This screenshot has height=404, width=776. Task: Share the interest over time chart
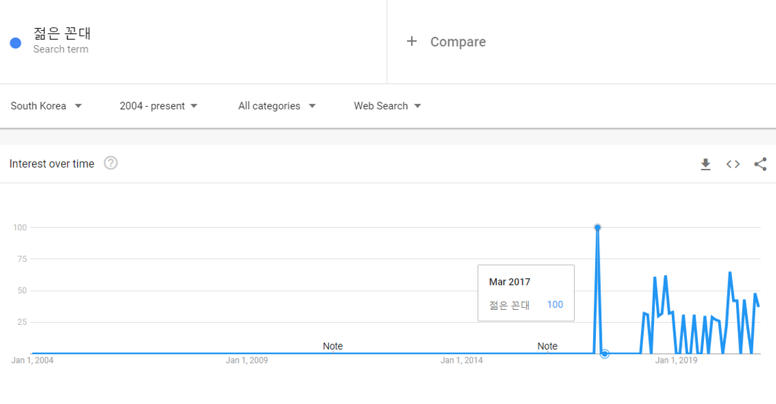coord(760,164)
